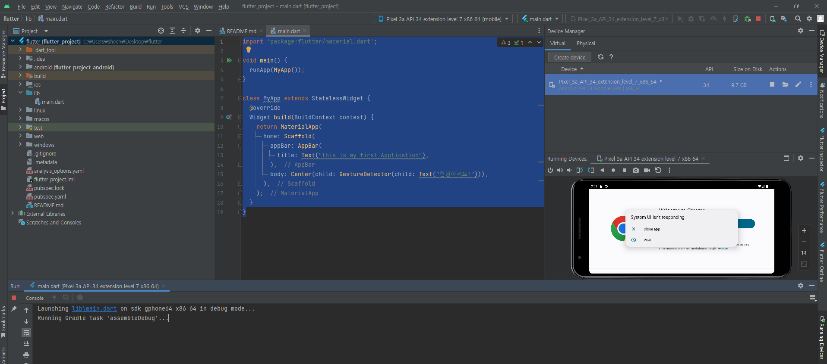Screen dimensions: 827x364
Task: Toggle Flutter Outline side tab
Action: 822,262
